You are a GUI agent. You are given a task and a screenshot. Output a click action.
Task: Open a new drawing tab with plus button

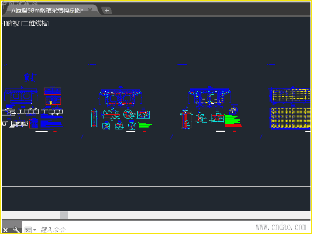(x=107, y=11)
